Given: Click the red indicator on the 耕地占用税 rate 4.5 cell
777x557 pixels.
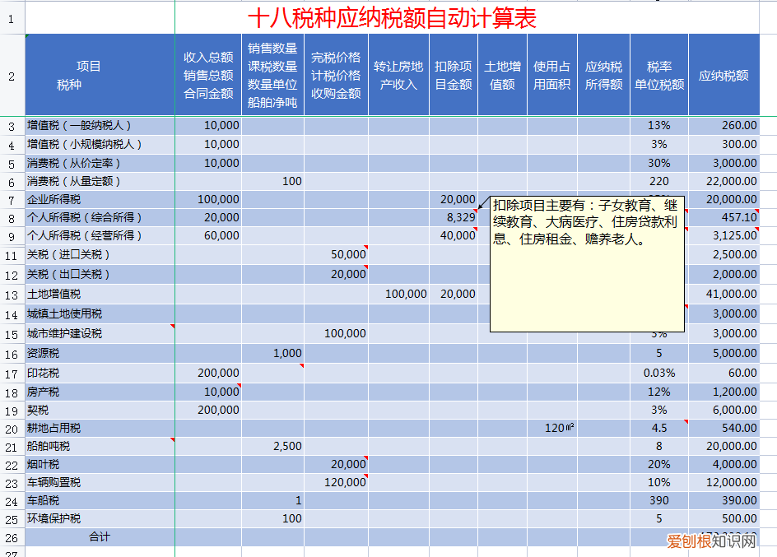Looking at the screenshot, I should tap(685, 421).
